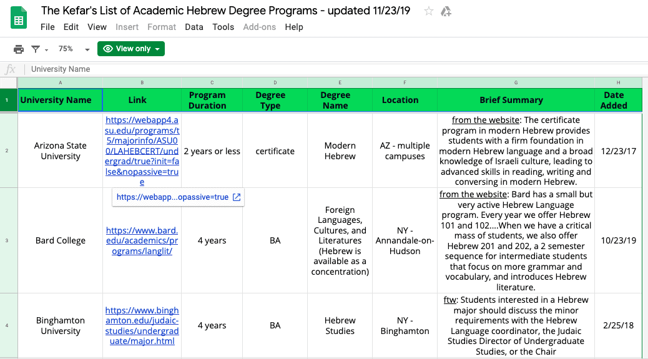Expand the View only mode dropdown arrow
This screenshot has height=359, width=648.
click(157, 49)
